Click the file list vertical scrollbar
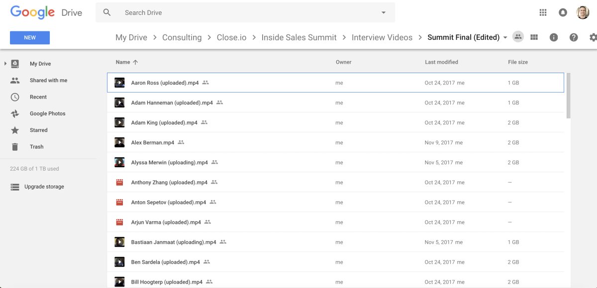 point(569,96)
